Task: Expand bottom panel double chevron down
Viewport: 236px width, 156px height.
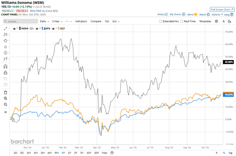Action: point(217,153)
